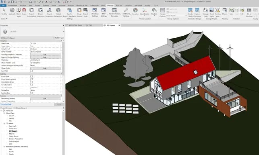The image size is (259, 155).
Task: Open the Starting View tool
Action: click(218, 12)
